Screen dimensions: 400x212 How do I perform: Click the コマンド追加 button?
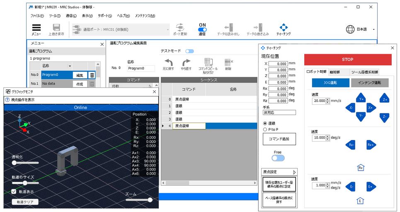pos(279,139)
